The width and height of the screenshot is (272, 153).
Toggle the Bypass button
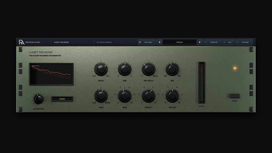point(244,42)
